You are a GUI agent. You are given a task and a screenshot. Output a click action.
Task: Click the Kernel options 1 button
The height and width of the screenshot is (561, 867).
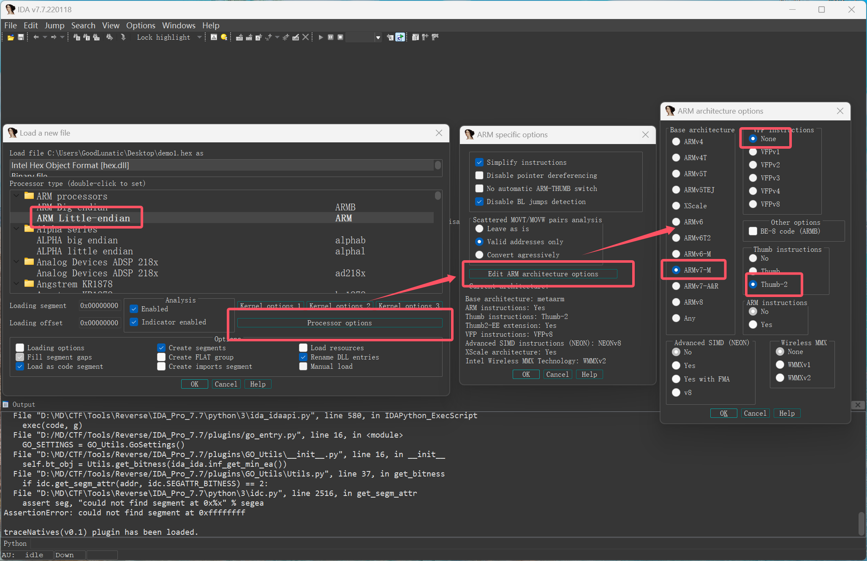[x=270, y=305]
